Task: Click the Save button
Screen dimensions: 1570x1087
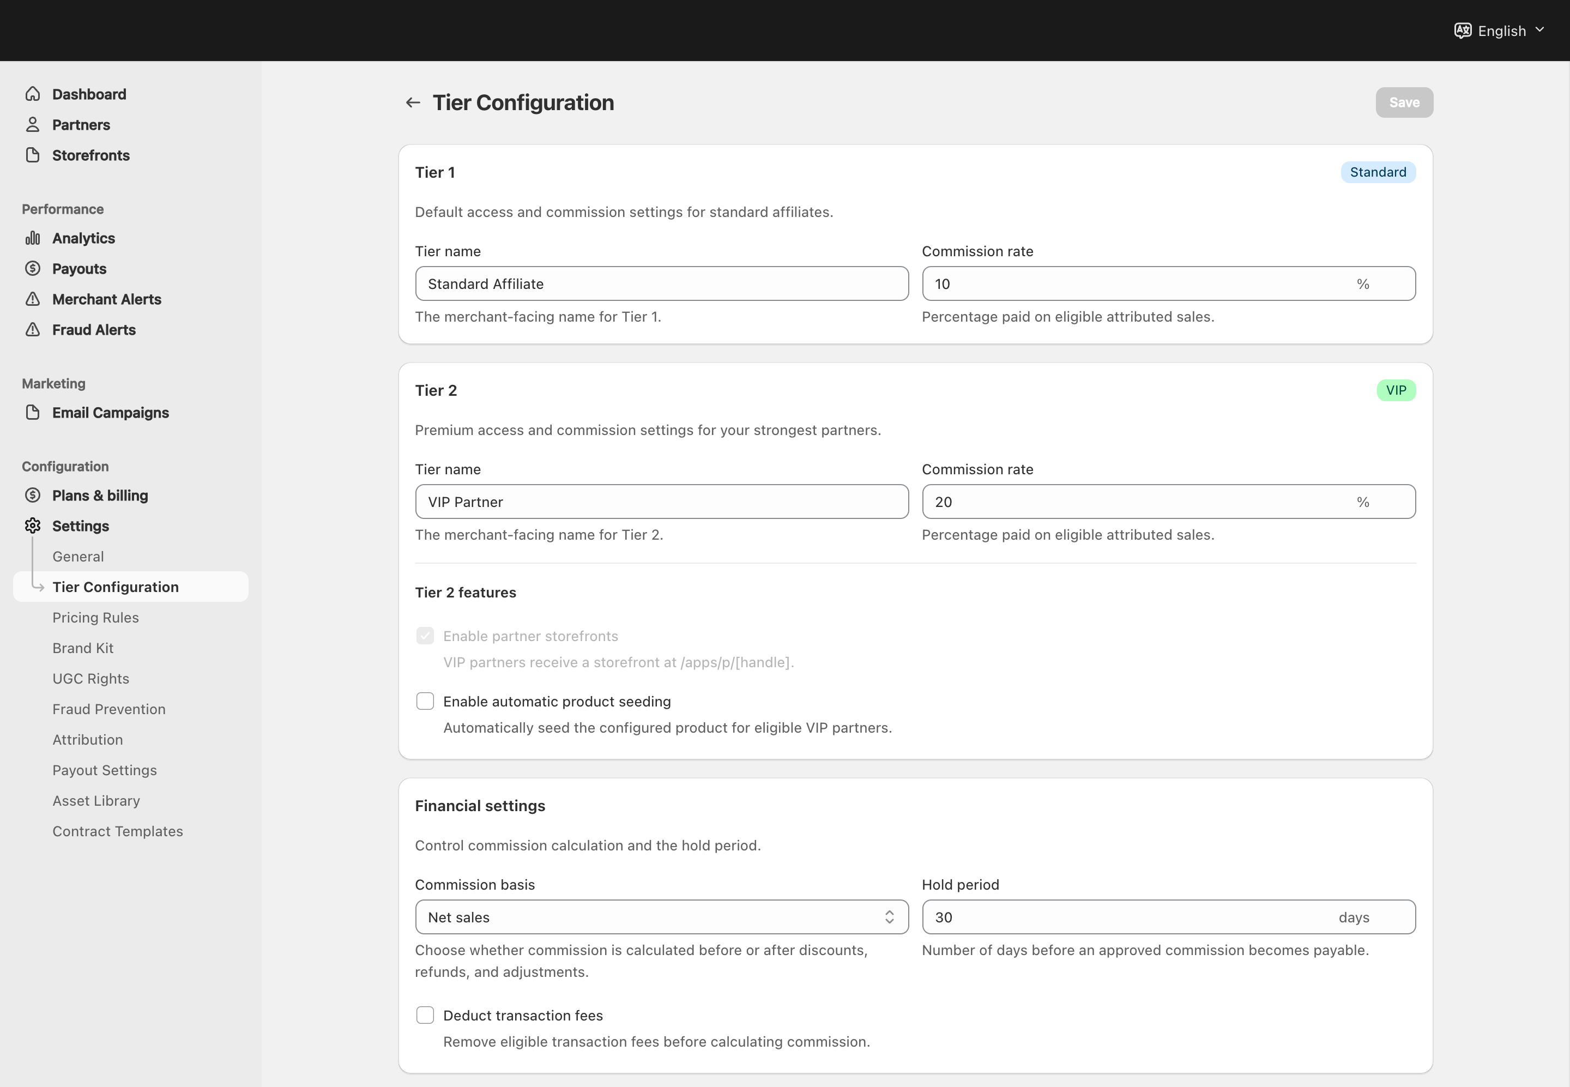Action: point(1404,103)
